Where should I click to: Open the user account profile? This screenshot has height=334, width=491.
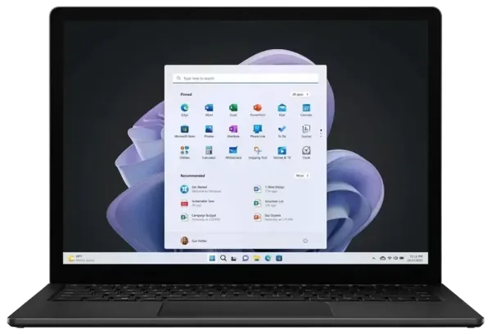tap(193, 241)
